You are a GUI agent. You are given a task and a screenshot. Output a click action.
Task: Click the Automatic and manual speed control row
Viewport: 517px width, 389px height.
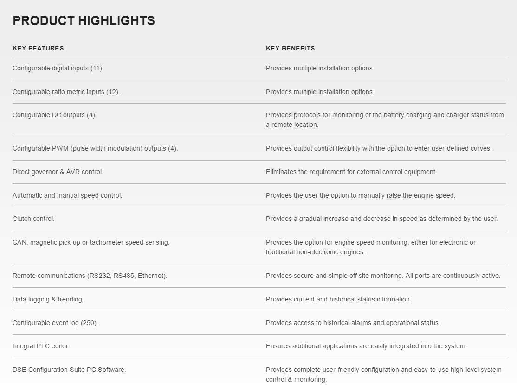tap(259, 195)
